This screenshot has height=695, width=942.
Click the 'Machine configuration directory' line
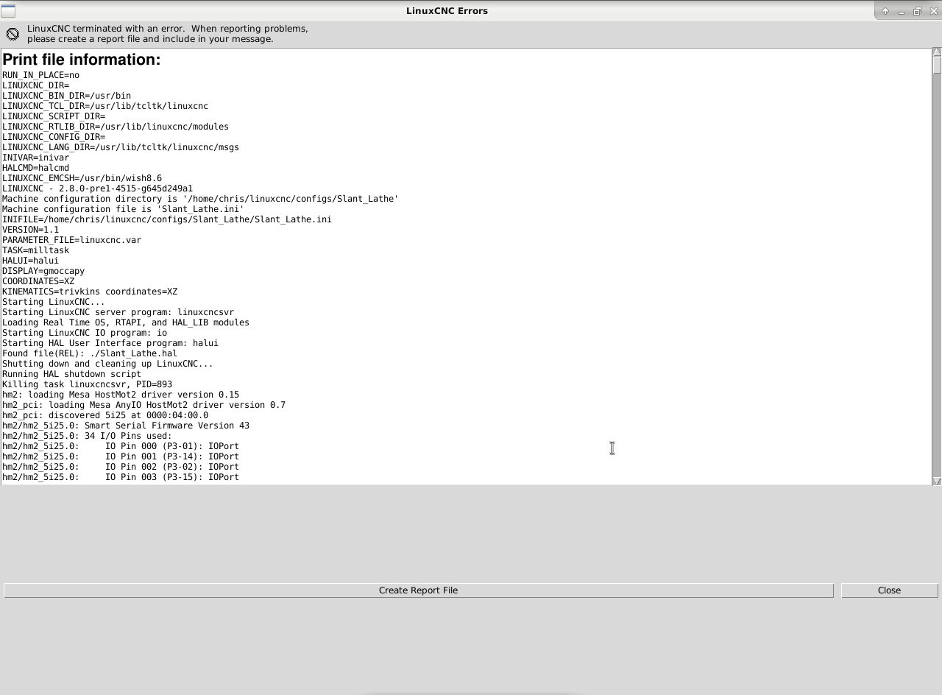pos(200,199)
